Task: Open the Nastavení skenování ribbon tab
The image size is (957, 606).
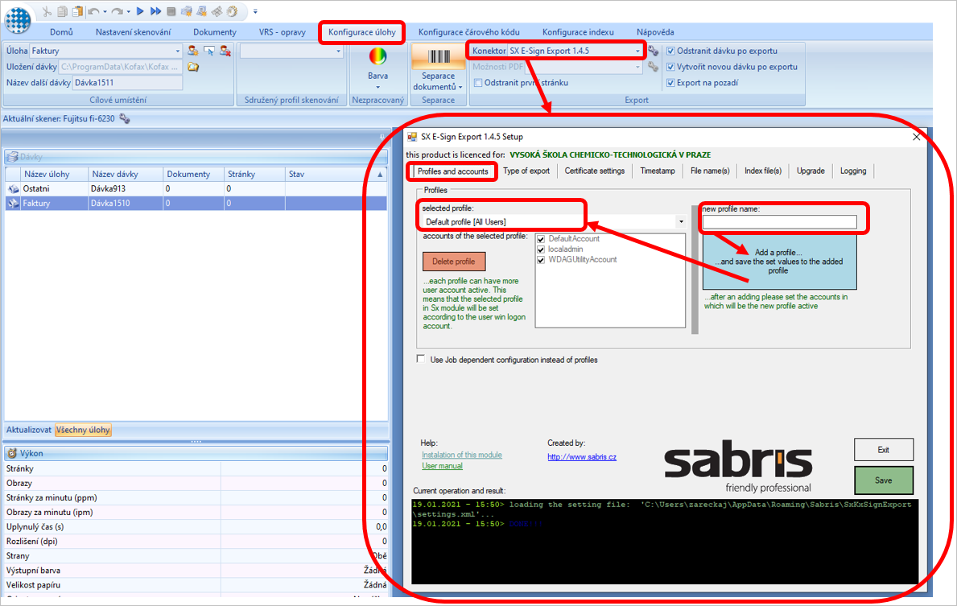Action: tap(133, 31)
